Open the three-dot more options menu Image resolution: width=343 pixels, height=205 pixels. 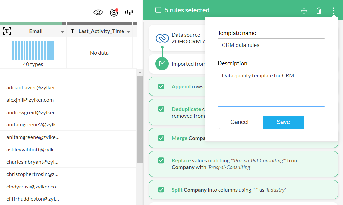pos(334,11)
